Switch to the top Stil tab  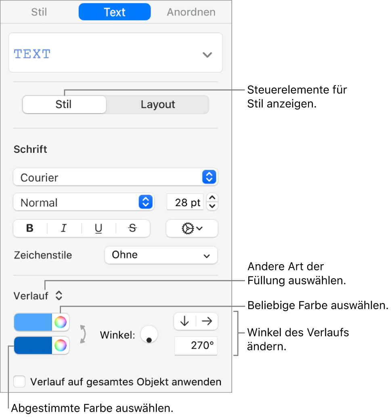[39, 12]
